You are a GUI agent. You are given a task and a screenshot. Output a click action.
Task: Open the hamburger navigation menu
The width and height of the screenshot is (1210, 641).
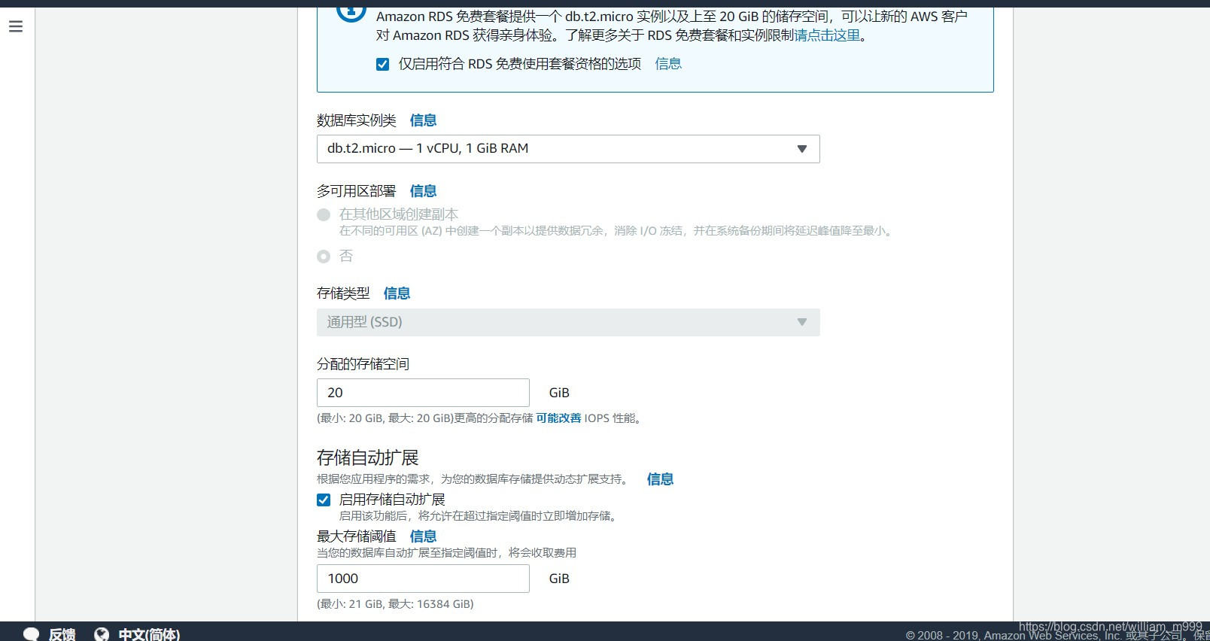pos(16,27)
